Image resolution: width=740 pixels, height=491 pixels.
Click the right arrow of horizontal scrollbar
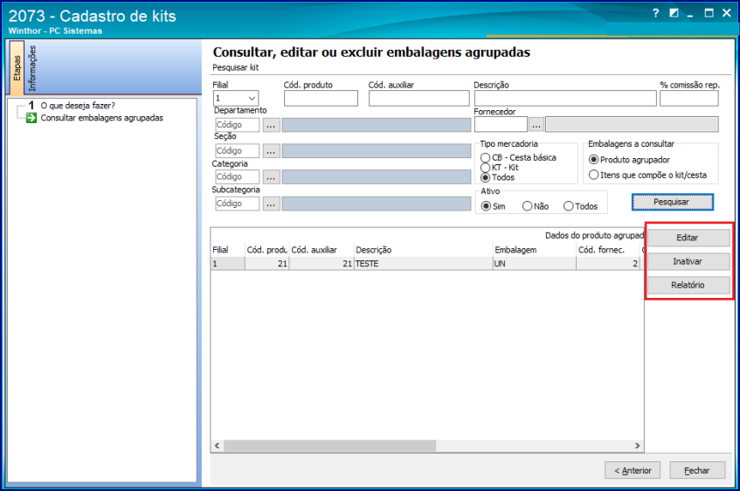point(637,446)
